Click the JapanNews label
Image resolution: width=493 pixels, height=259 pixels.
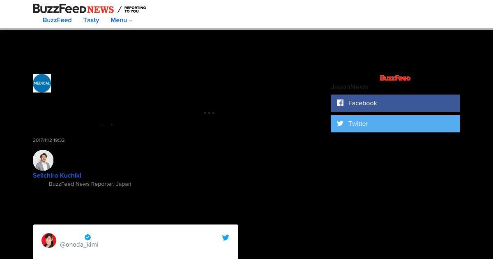click(x=350, y=87)
